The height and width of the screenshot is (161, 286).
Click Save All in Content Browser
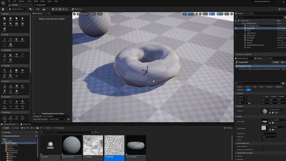tap(25, 128)
